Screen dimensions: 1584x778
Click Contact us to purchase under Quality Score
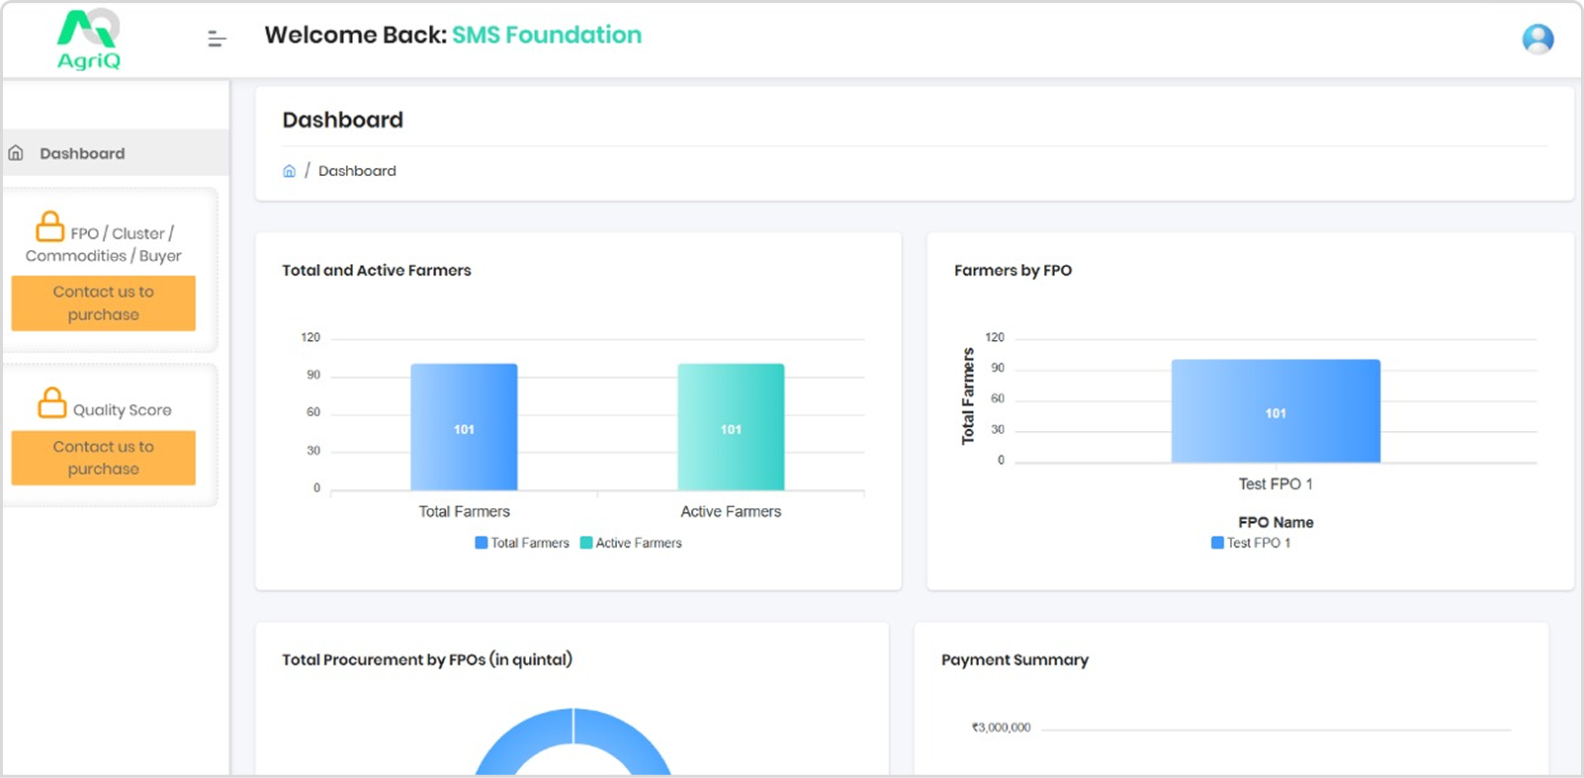click(103, 458)
